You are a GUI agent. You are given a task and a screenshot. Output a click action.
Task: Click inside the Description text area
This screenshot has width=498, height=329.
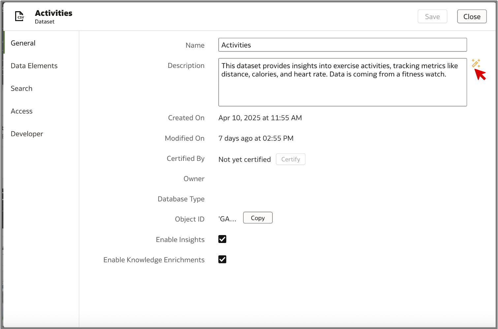click(x=342, y=82)
